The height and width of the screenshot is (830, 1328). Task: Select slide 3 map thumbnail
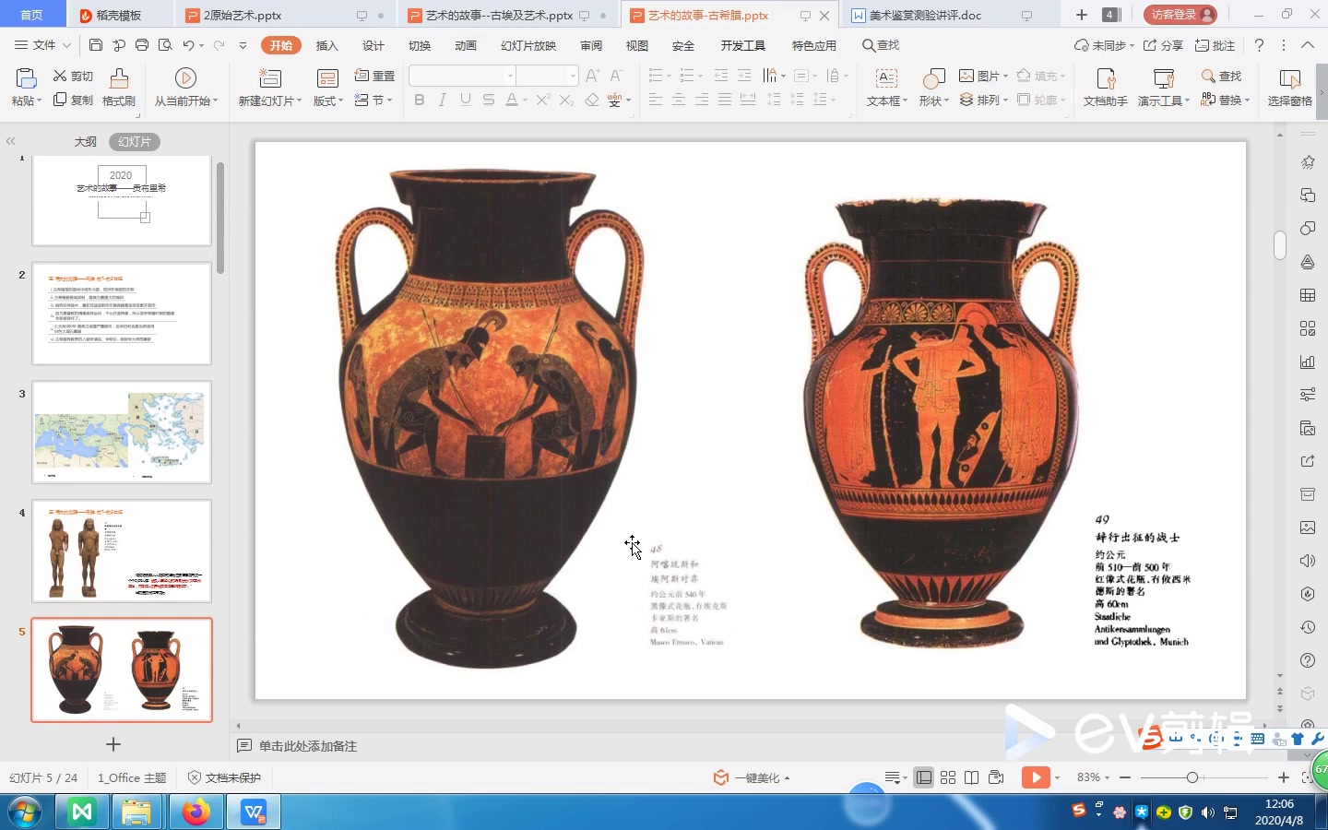[122, 432]
